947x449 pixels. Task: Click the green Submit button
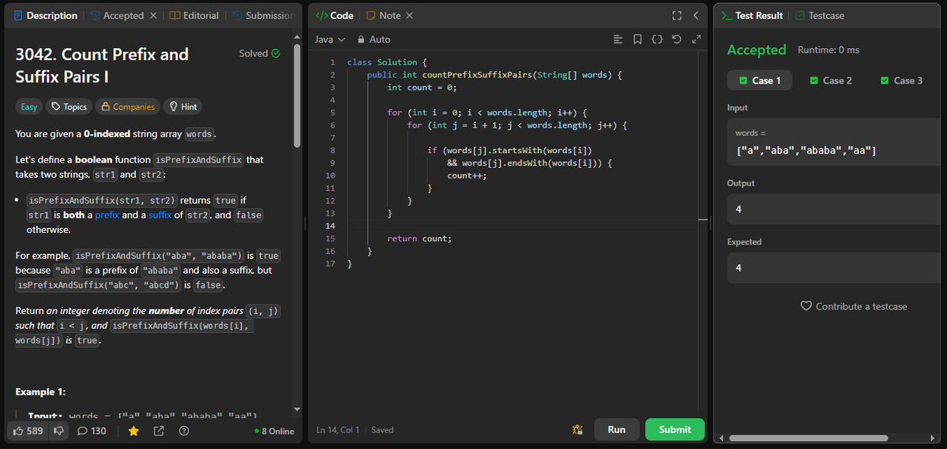tap(675, 430)
